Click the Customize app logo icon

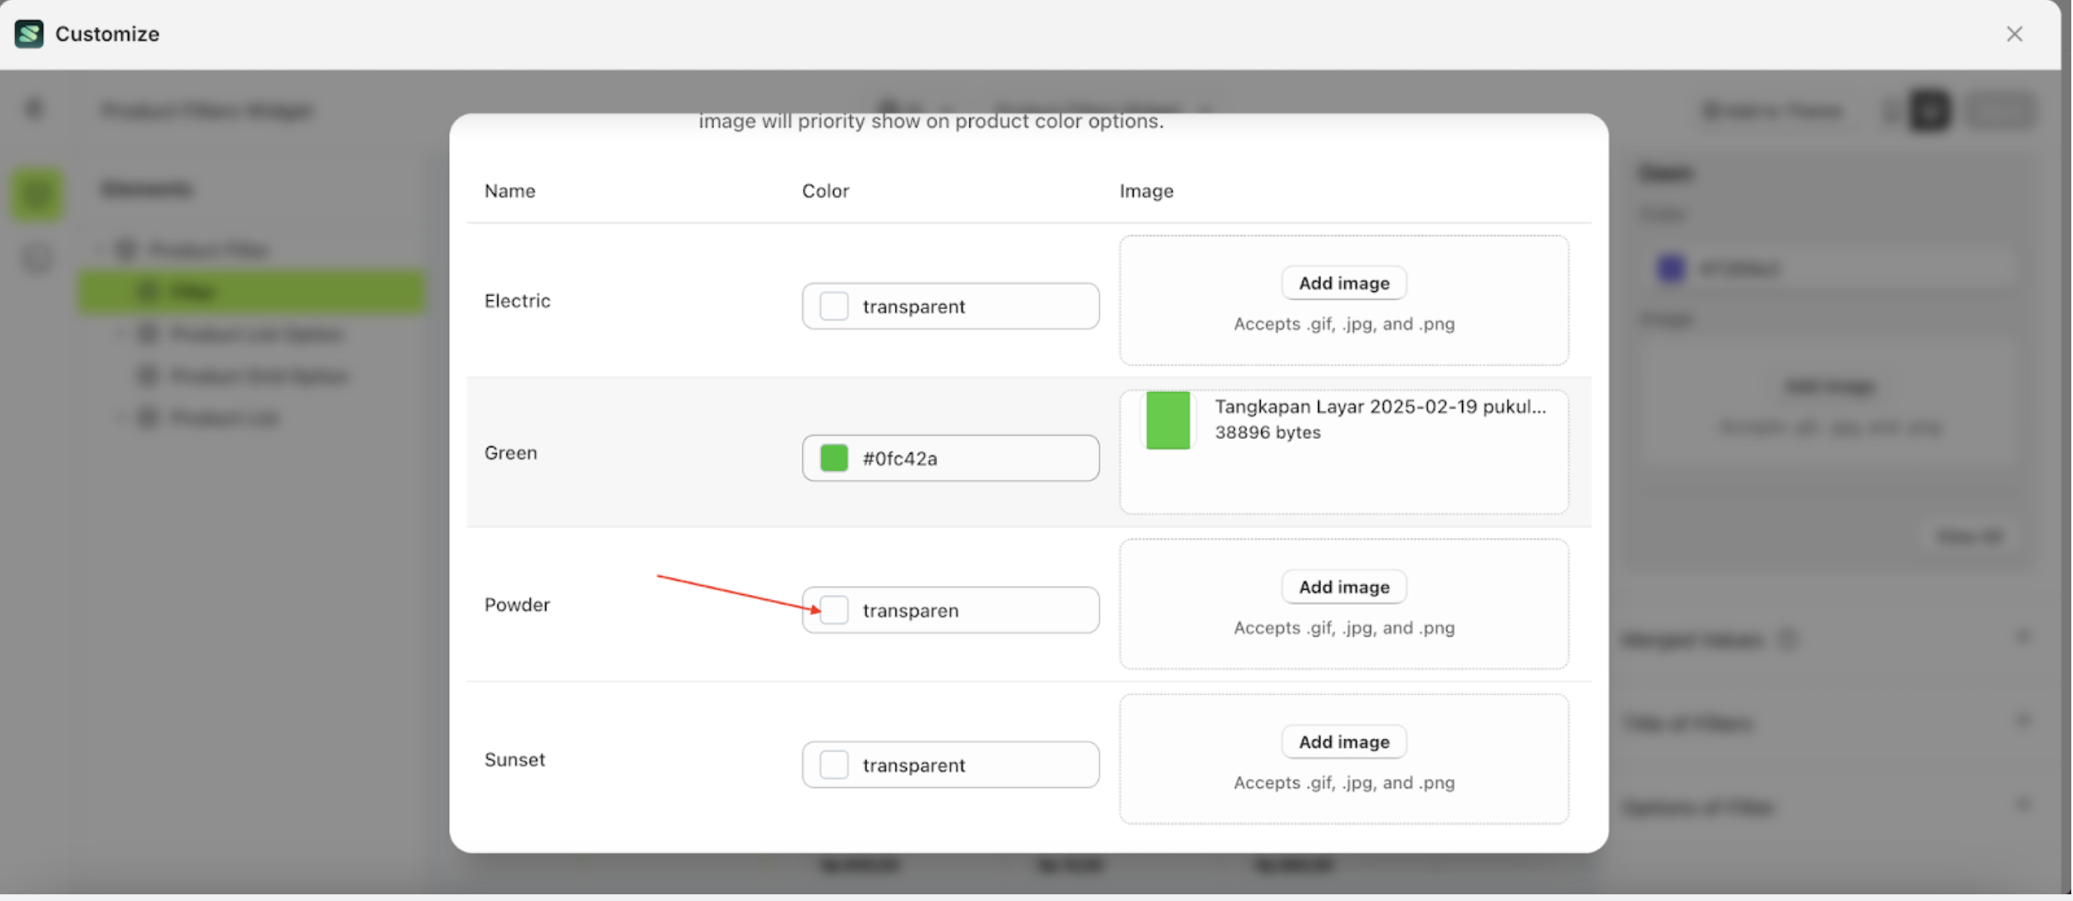[28, 33]
